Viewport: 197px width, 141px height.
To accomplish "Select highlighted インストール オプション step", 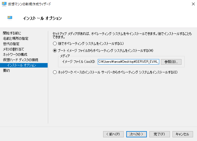I will click(x=24, y=65).
